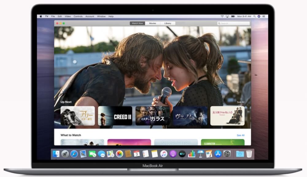Open the Account menu
The height and width of the screenshot is (177, 307).
[x=90, y=17]
